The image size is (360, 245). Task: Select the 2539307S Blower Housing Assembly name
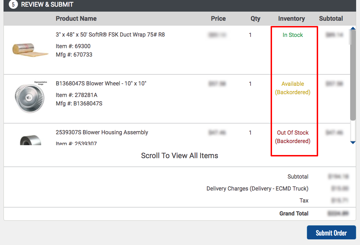tap(102, 133)
